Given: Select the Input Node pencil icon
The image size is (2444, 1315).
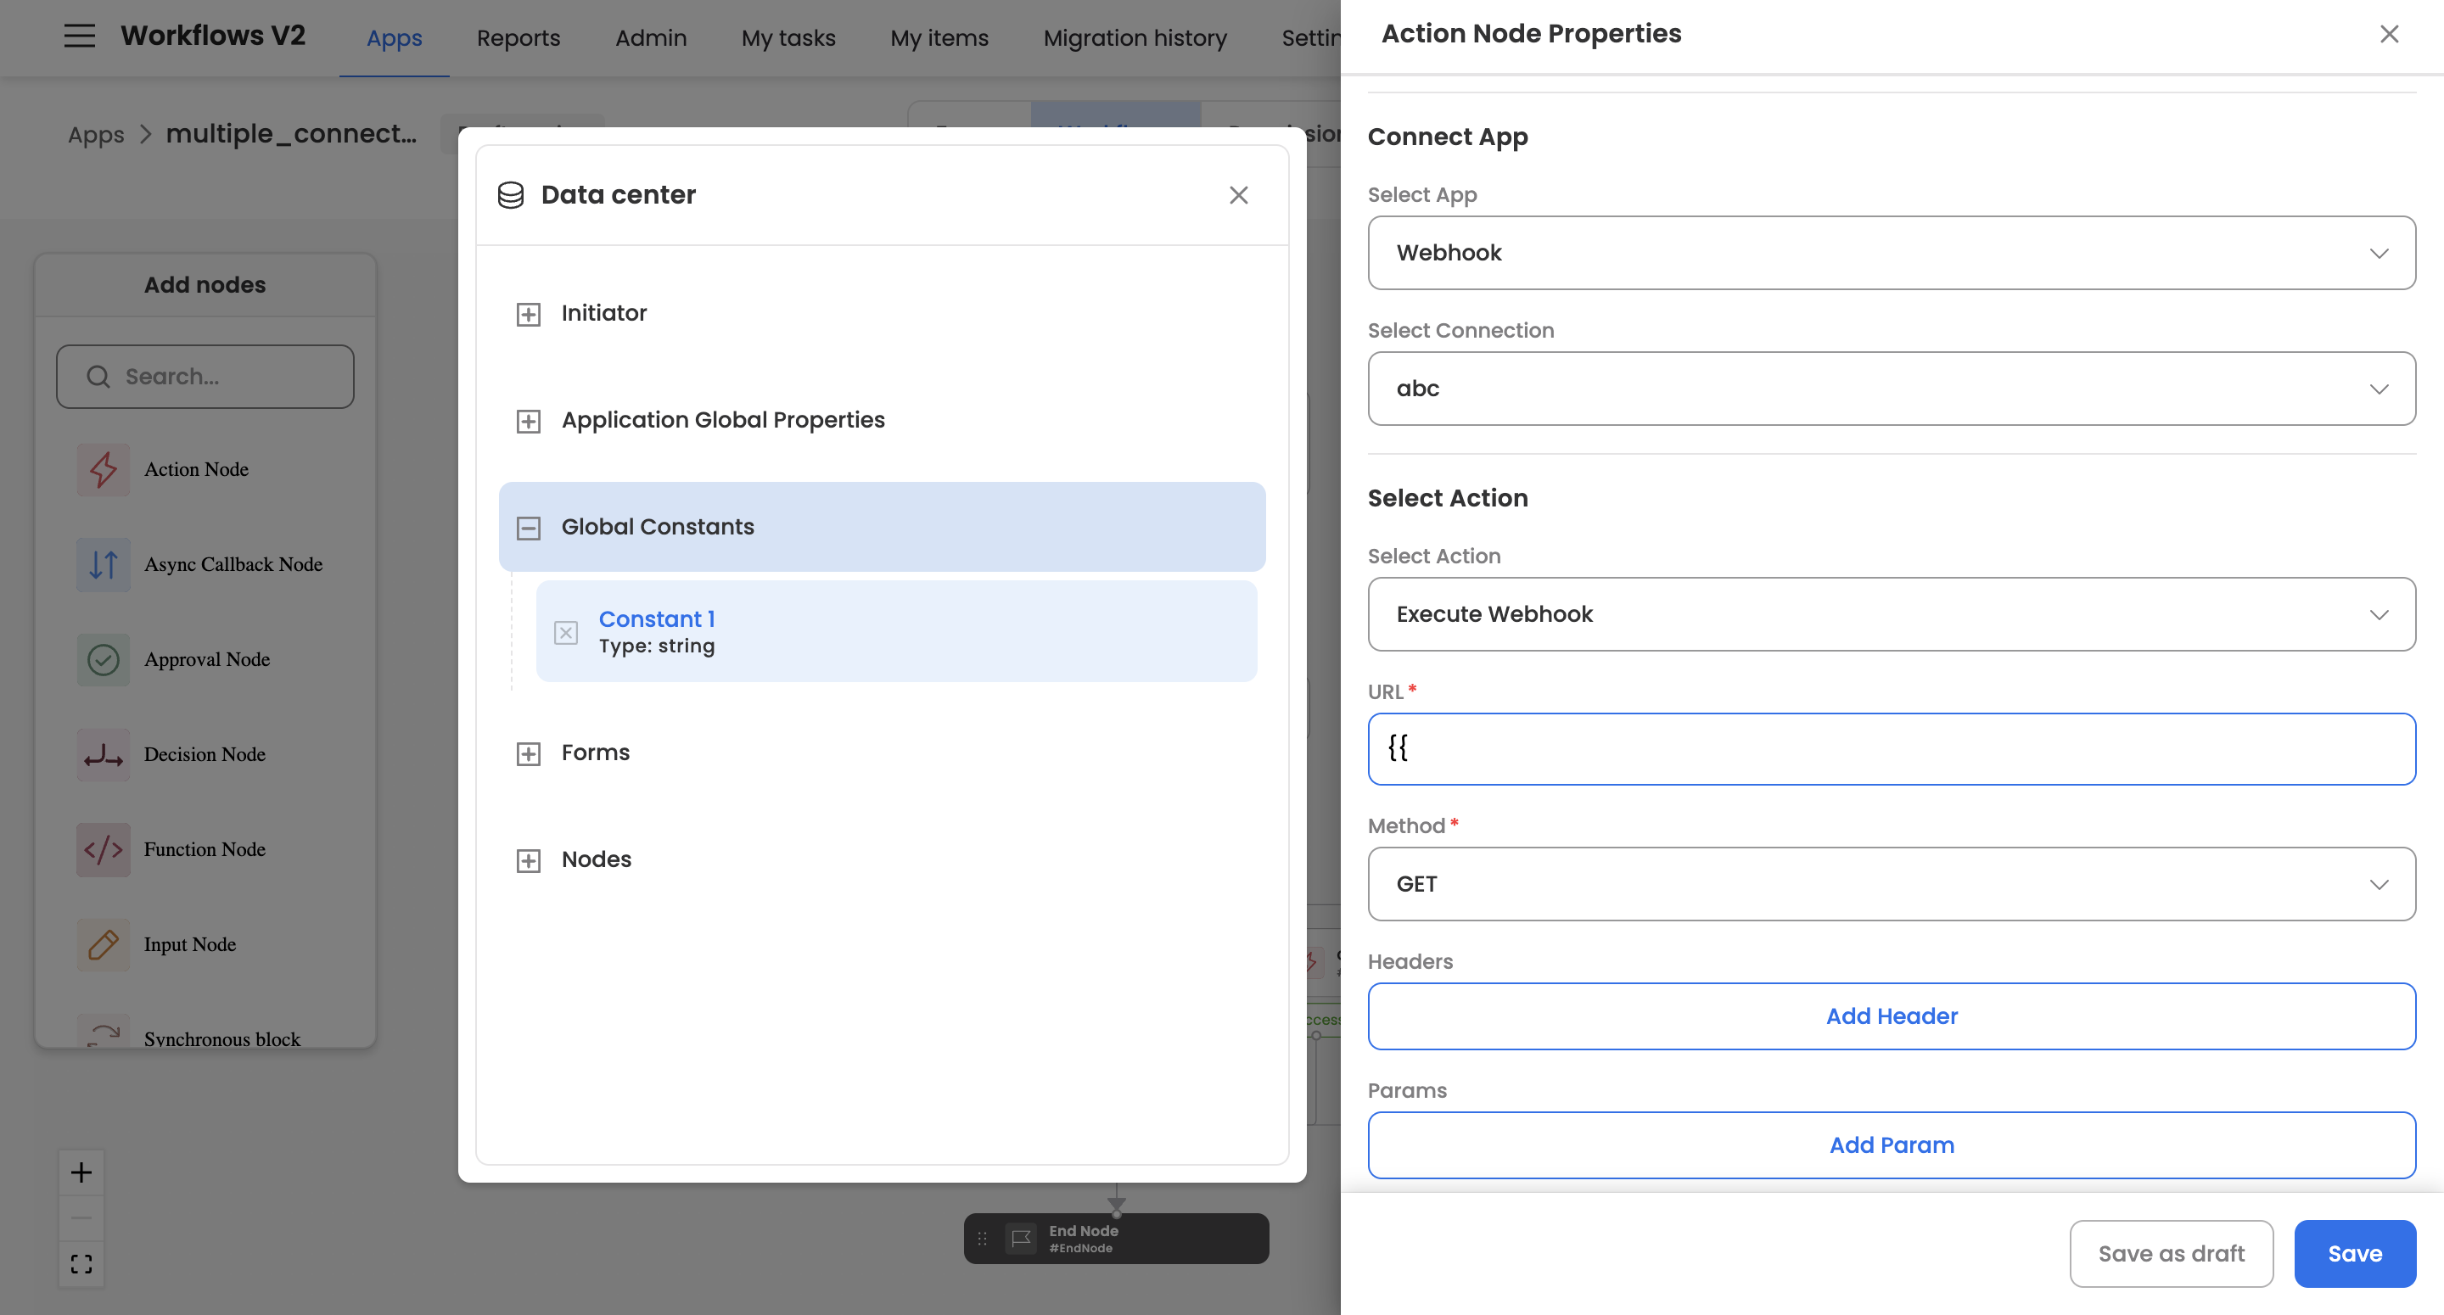Looking at the screenshot, I should pos(104,944).
